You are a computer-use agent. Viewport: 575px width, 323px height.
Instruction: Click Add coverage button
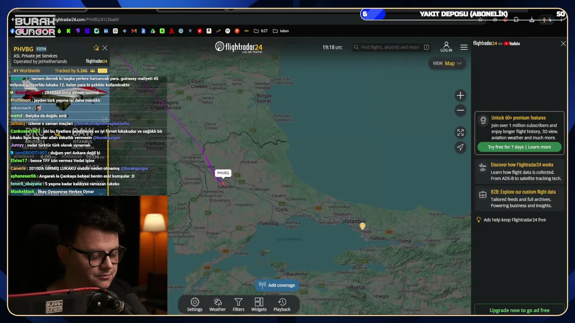(x=277, y=285)
